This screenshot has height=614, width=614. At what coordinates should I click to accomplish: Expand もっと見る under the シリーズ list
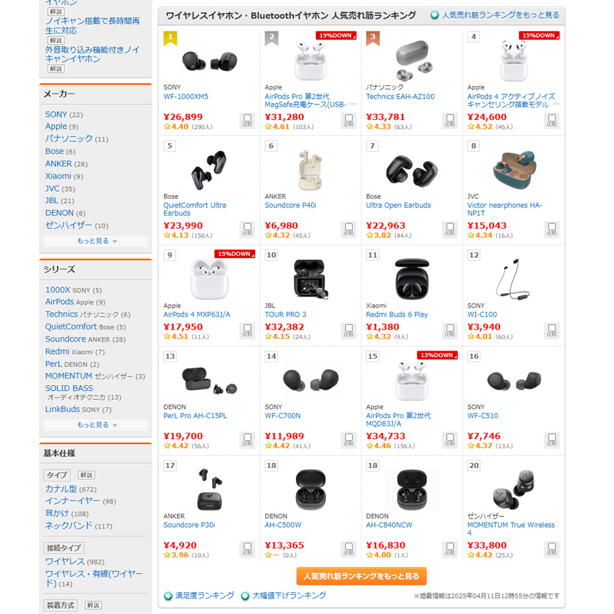96,425
